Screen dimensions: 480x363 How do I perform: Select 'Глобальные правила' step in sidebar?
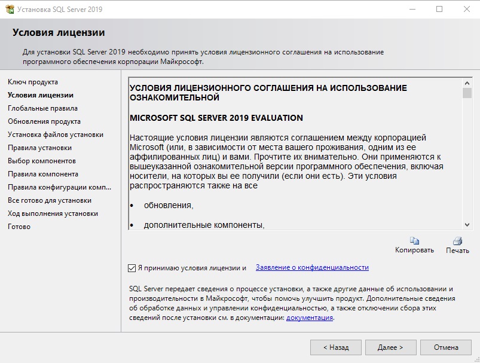[42, 108]
